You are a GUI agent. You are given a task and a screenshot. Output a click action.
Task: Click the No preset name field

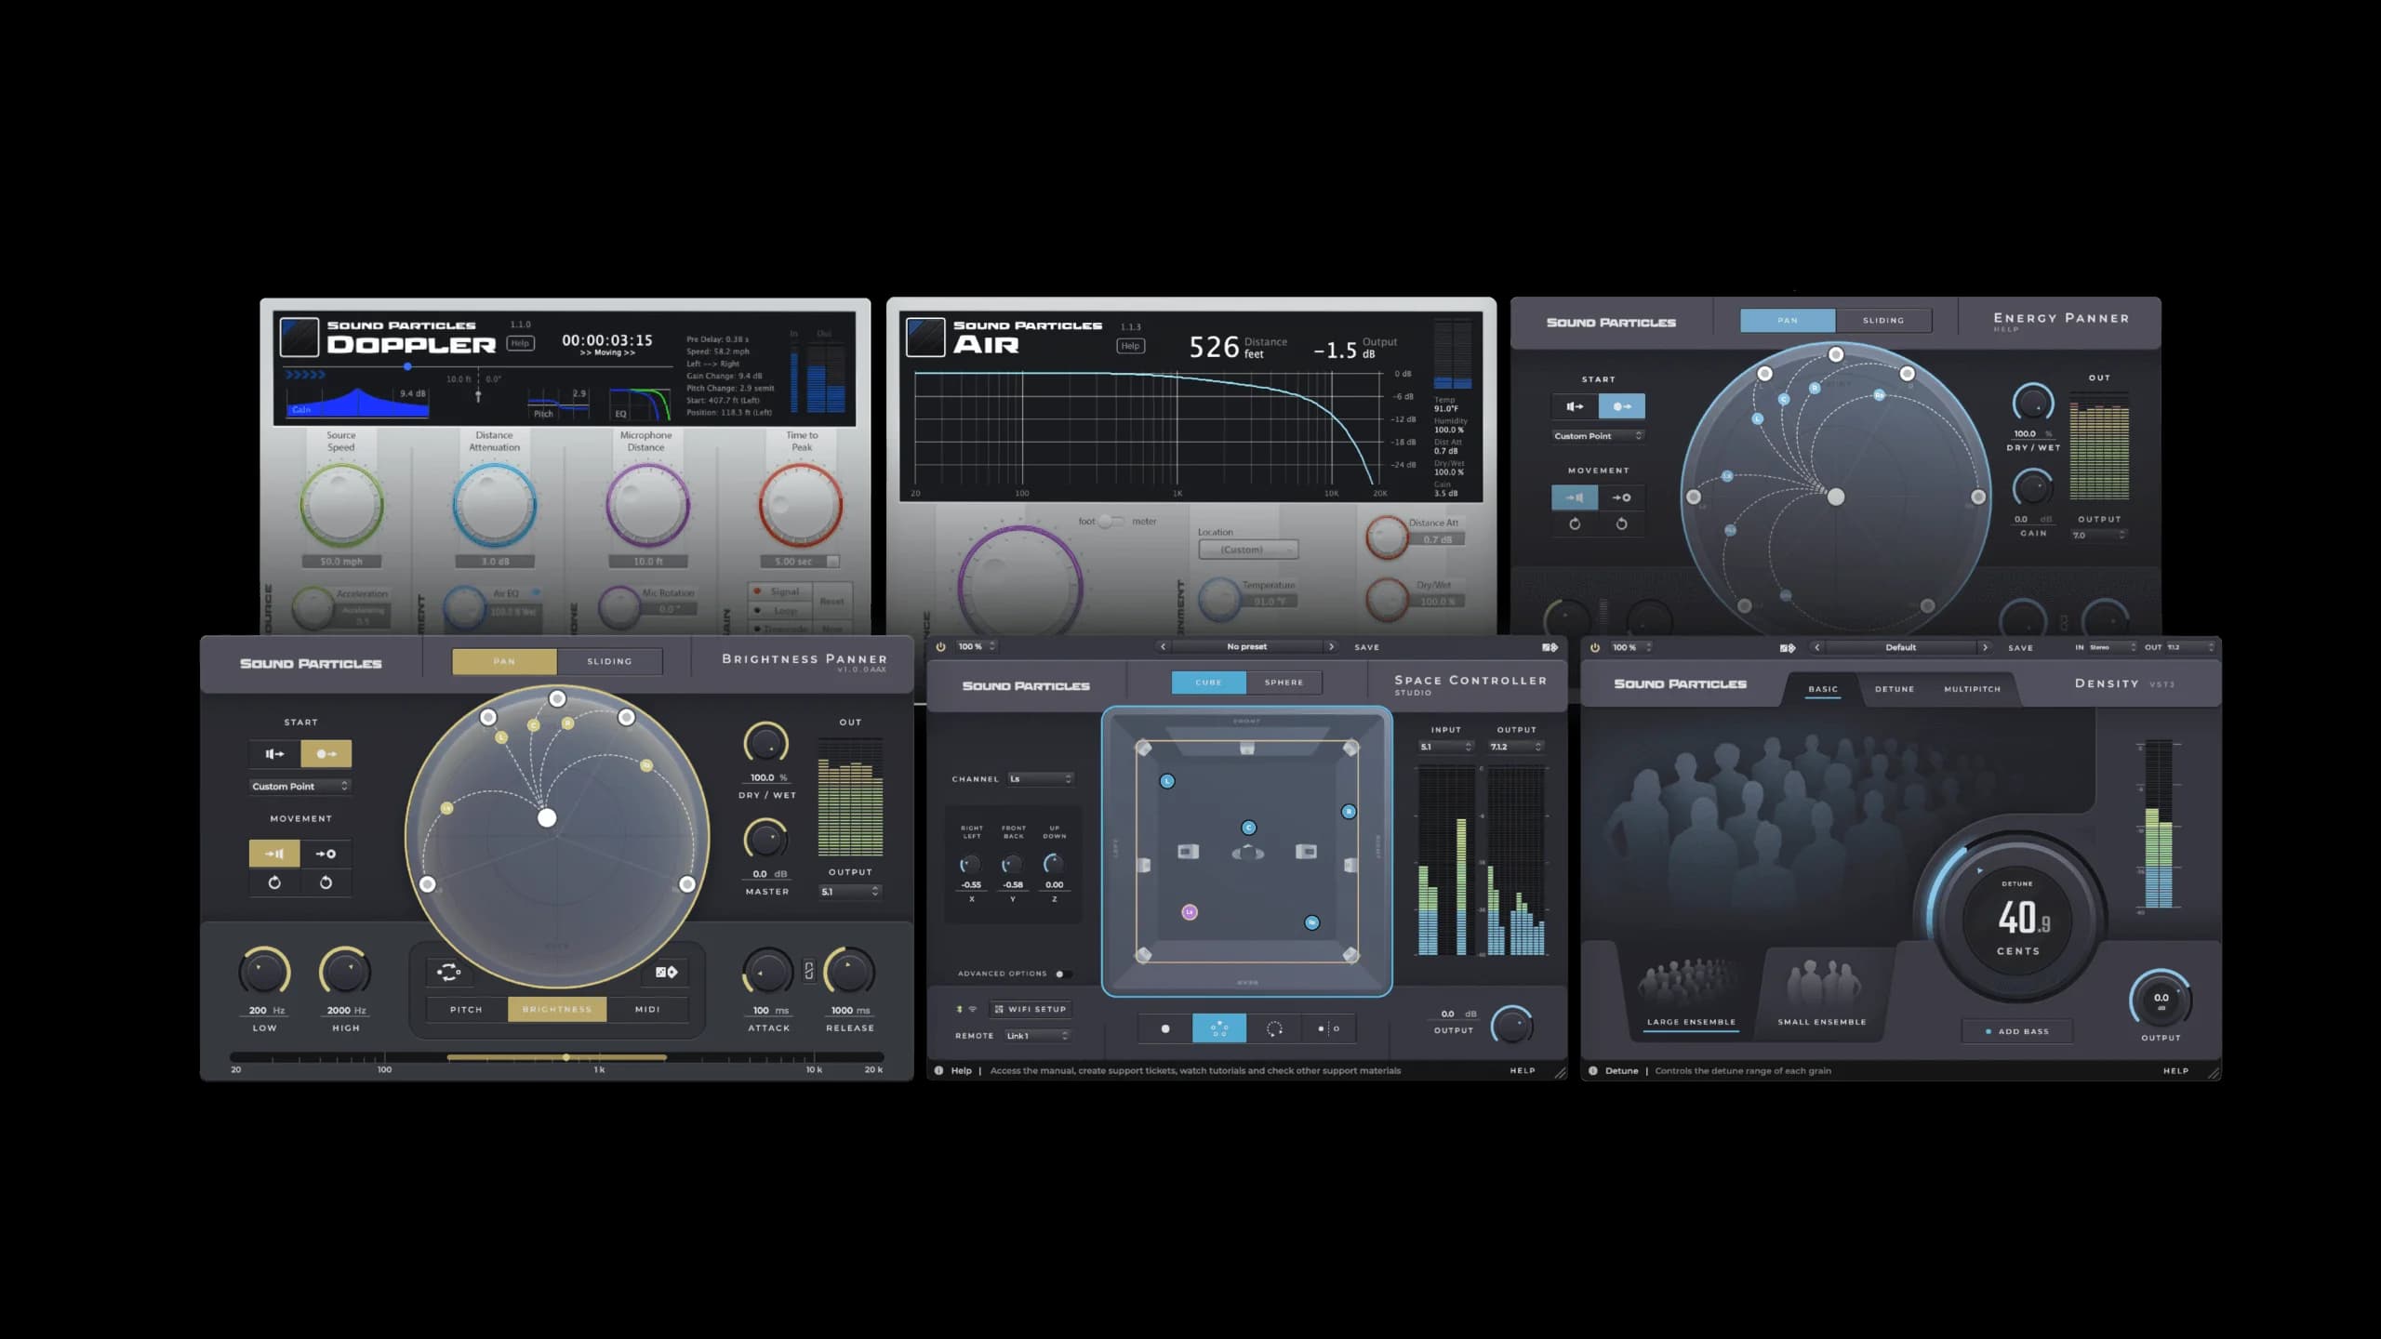point(1247,646)
